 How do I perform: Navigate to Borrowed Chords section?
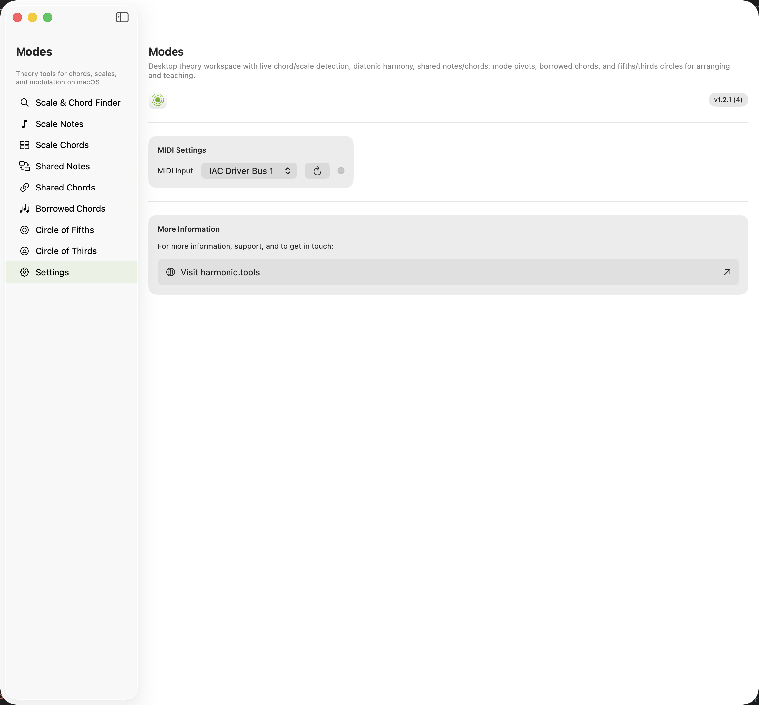(70, 209)
